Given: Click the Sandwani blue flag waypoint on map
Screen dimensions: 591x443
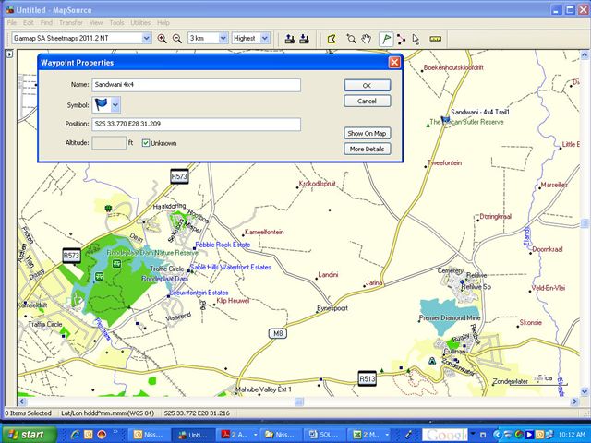Looking at the screenshot, I should click(445, 120).
